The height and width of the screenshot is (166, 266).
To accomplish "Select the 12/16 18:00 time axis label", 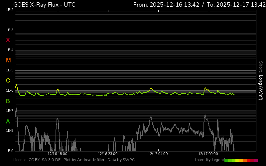I will [58, 154].
